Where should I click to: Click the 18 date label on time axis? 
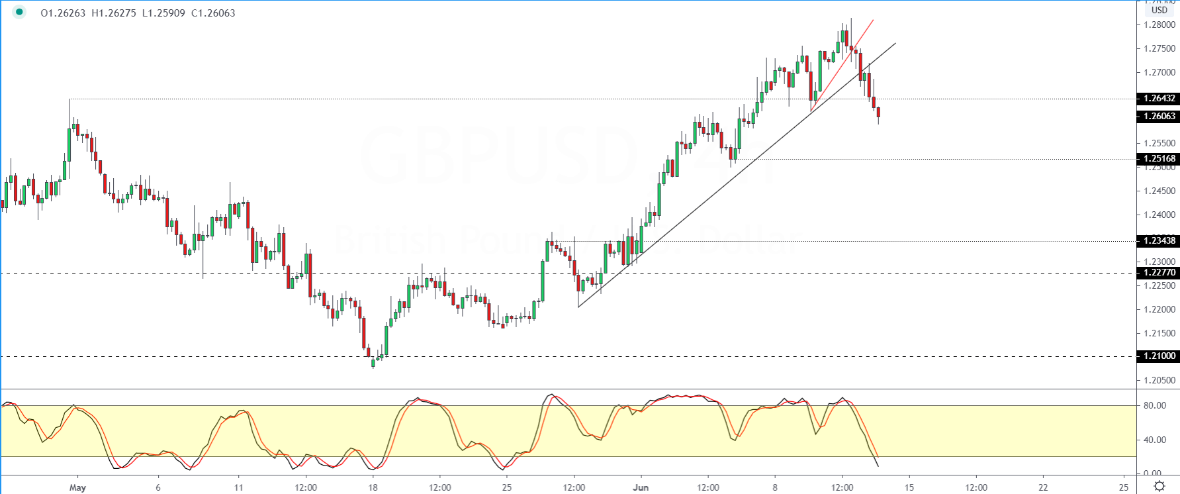tap(373, 488)
